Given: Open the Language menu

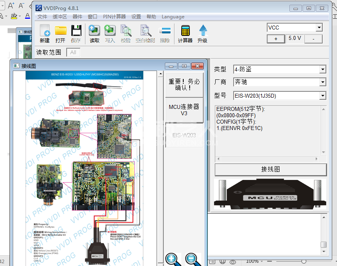Looking at the screenshot, I should 173,17.
